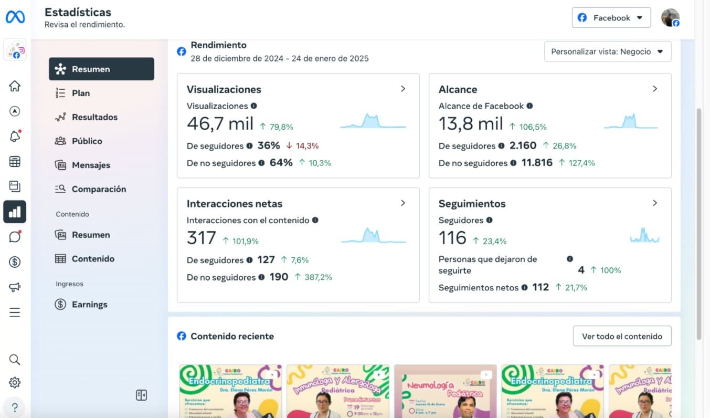Select Resultados in the sidebar menu

click(94, 117)
